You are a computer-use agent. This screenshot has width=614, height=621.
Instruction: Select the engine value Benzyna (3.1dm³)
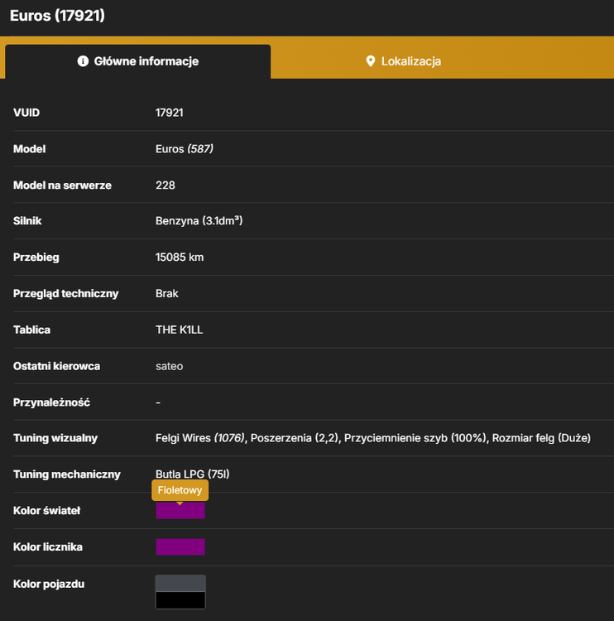coord(199,220)
